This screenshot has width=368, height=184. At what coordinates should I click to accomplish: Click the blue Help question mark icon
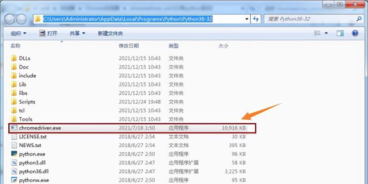pos(355,33)
